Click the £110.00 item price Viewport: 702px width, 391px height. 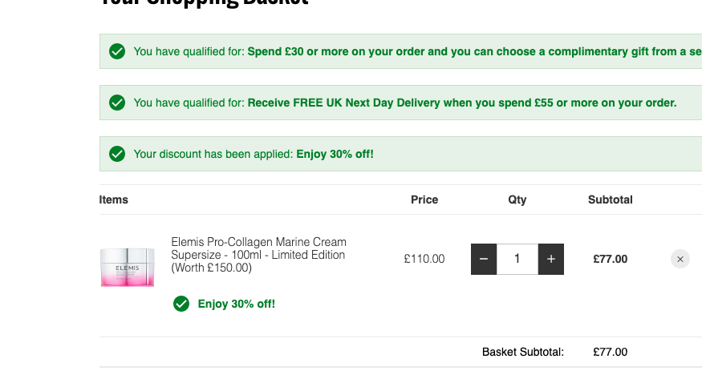coord(424,259)
